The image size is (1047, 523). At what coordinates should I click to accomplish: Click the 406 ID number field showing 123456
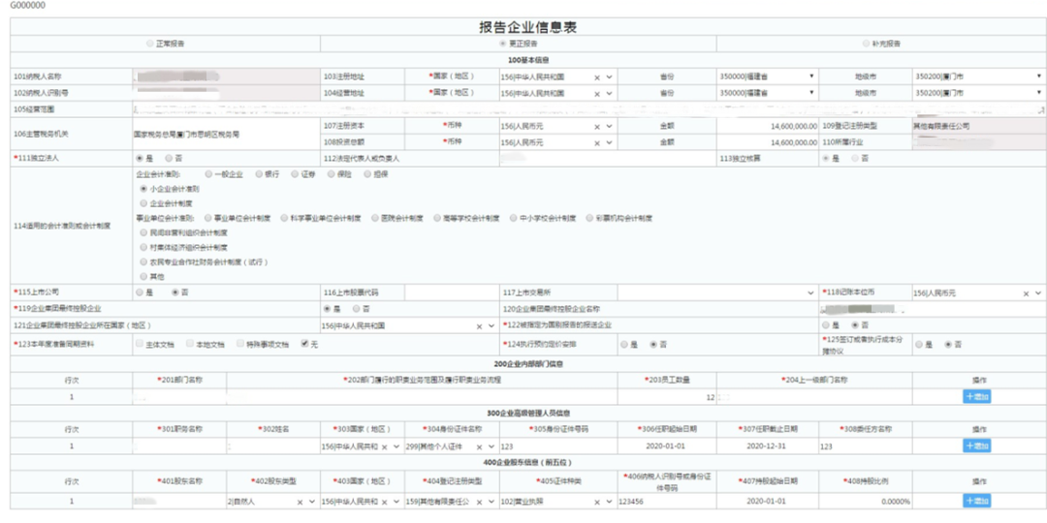click(667, 501)
